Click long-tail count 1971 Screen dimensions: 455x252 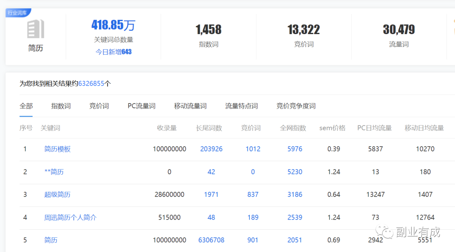(211, 194)
